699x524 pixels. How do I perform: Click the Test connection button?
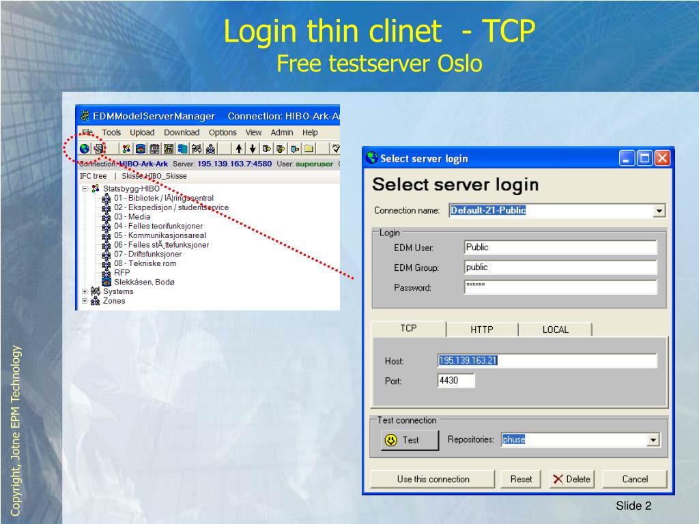410,440
